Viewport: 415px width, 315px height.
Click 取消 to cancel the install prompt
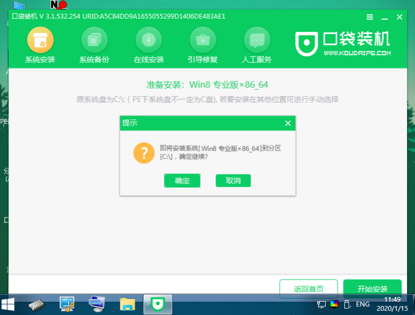233,181
